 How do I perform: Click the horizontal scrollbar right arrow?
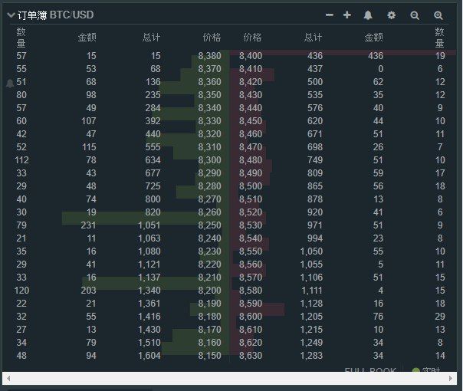pyautogui.click(x=452, y=379)
